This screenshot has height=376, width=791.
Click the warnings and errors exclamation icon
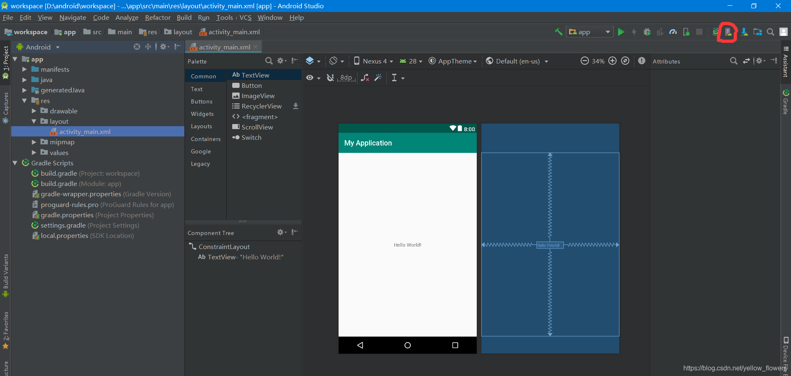click(642, 61)
